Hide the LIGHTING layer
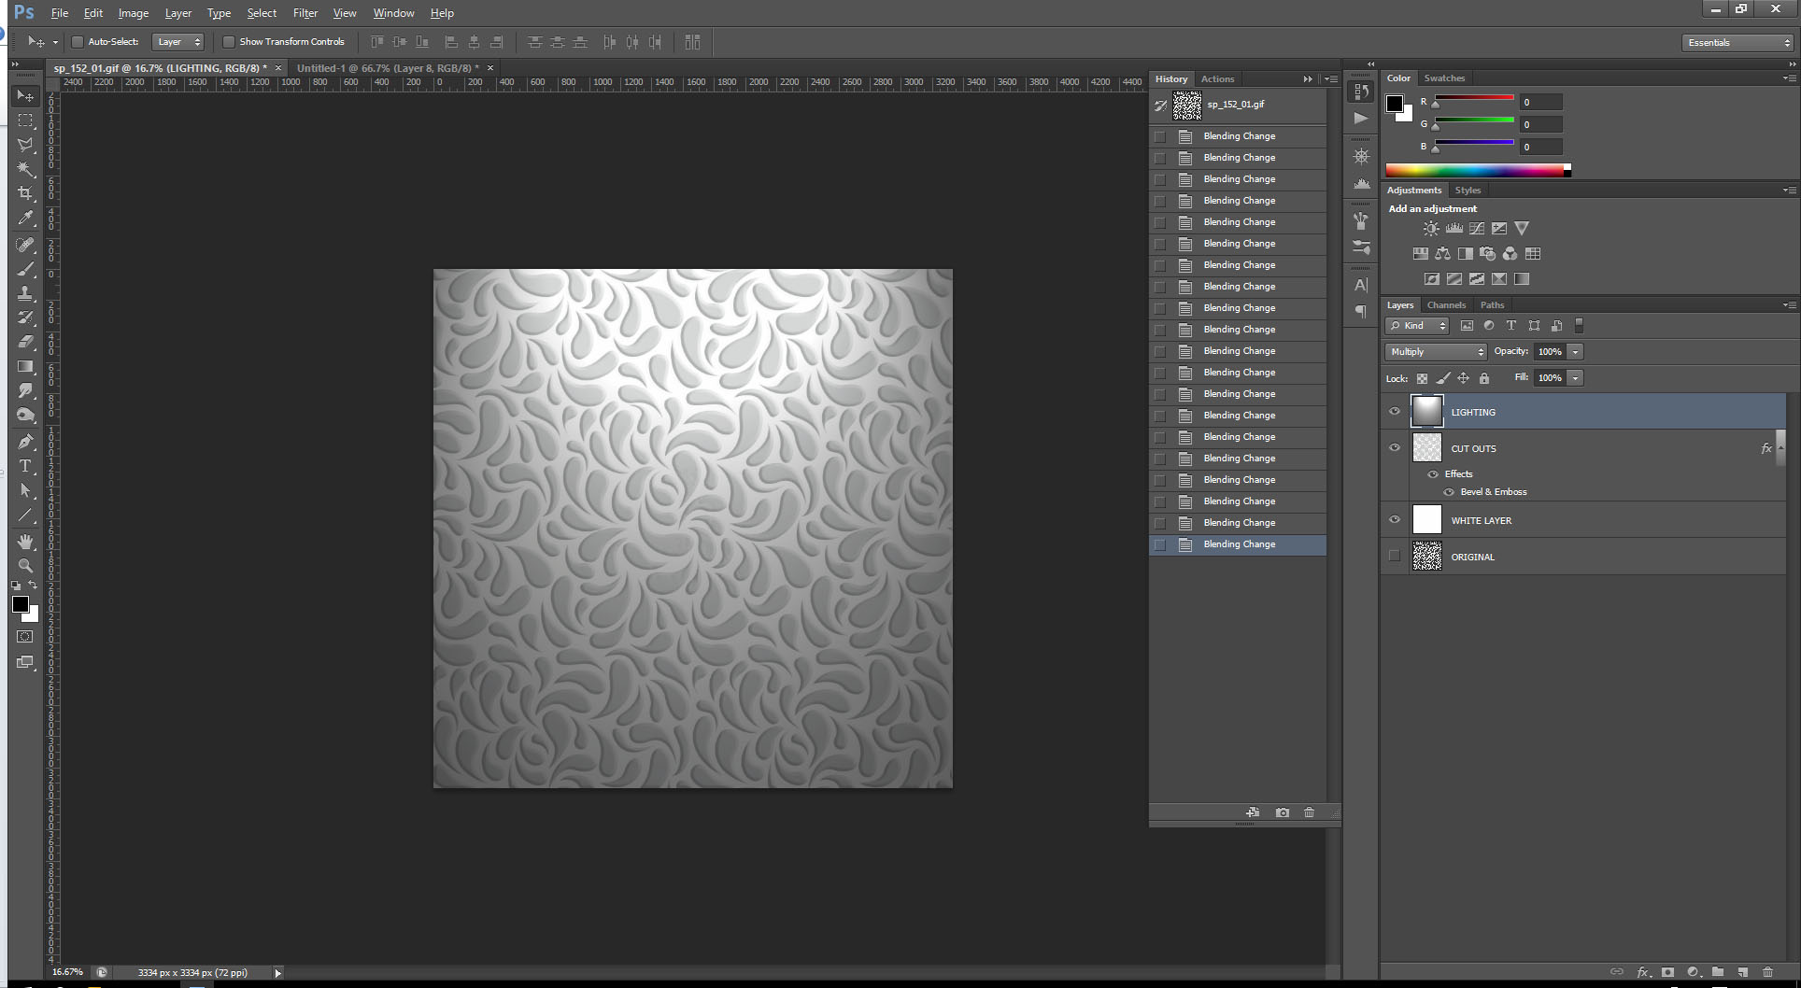The width and height of the screenshot is (1801, 988). point(1395,412)
